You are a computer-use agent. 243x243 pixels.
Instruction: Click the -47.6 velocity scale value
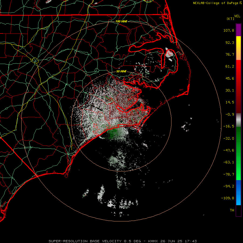pyautogui.click(x=229, y=150)
